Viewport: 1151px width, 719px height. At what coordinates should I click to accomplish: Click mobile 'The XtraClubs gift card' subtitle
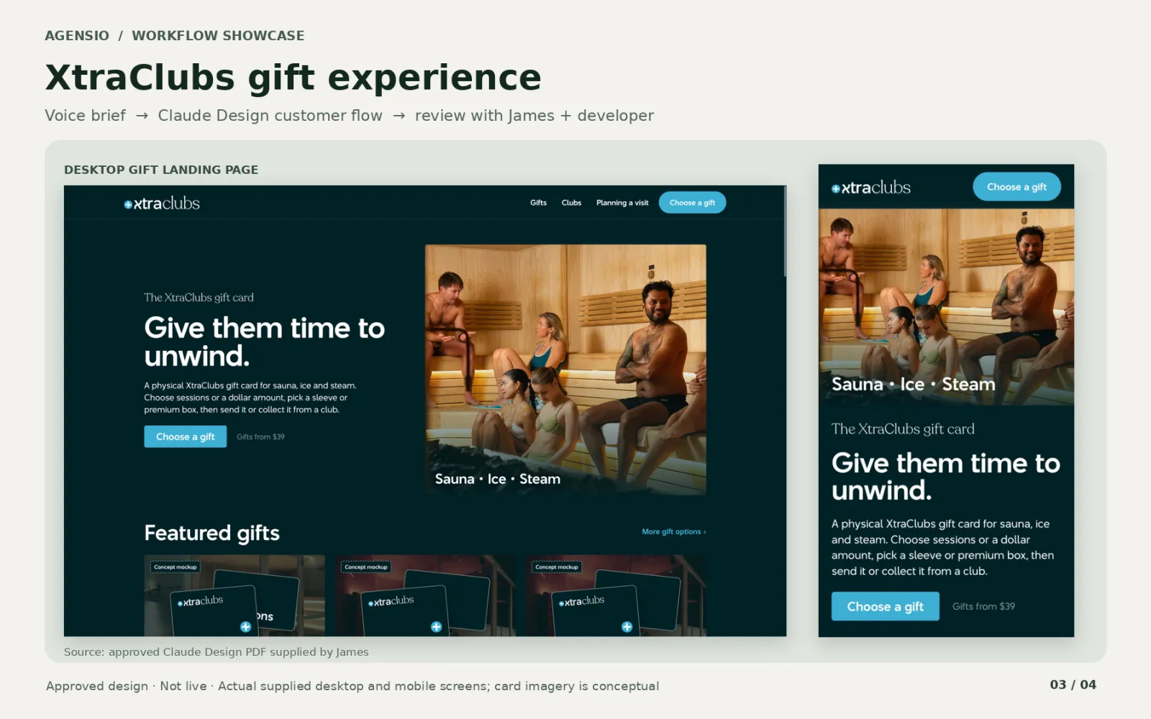pos(903,429)
